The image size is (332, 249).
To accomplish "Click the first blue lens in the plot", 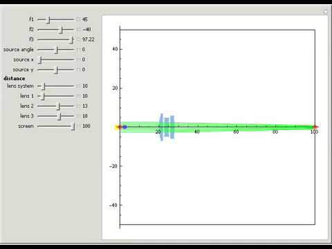I will [x=161, y=127].
